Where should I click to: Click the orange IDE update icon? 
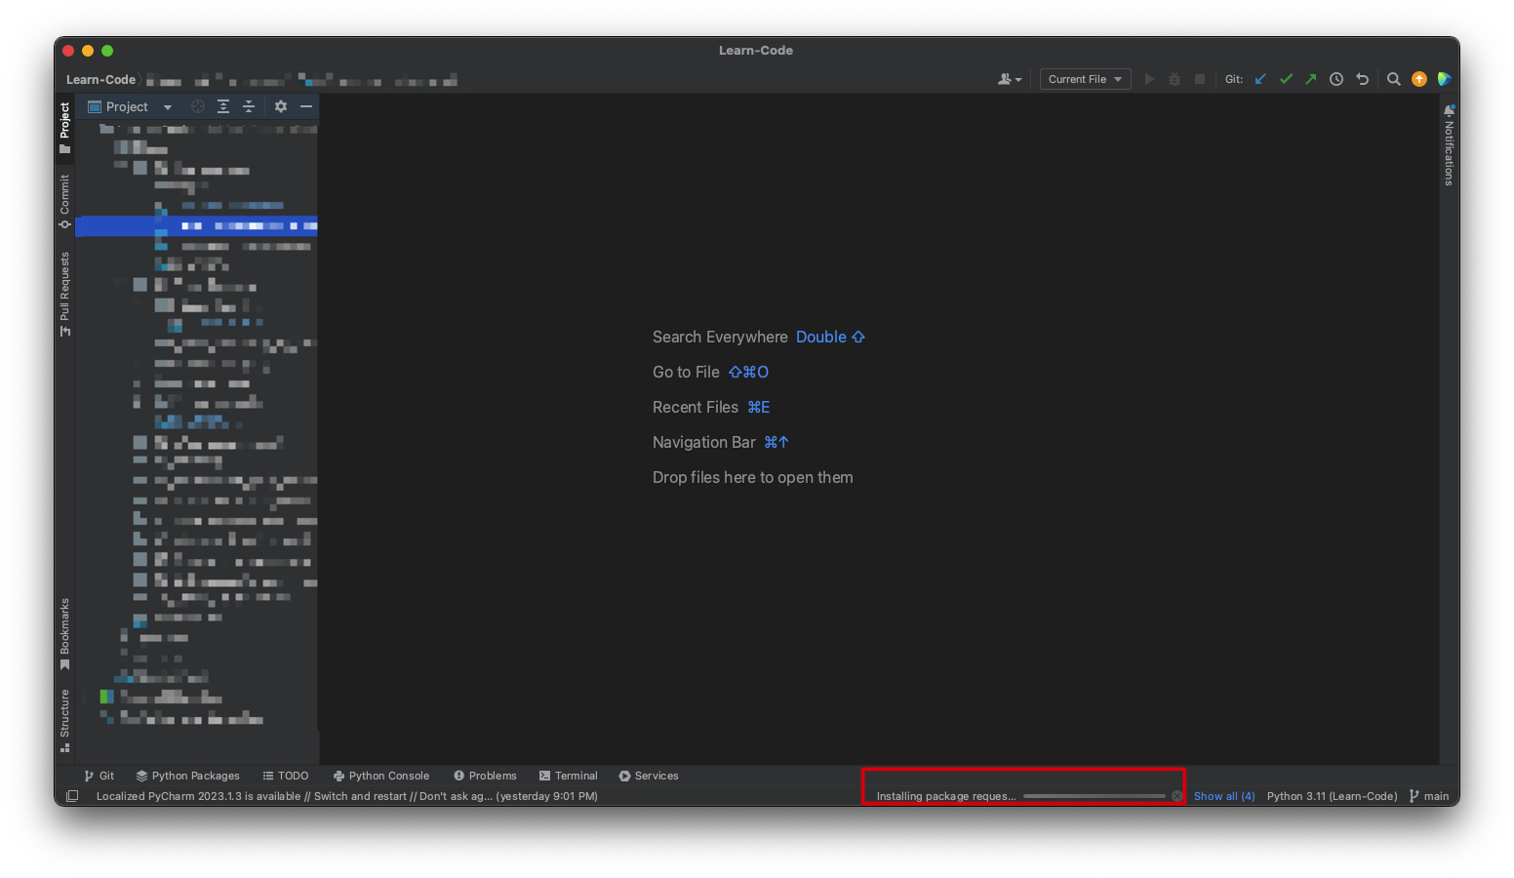[x=1418, y=79]
